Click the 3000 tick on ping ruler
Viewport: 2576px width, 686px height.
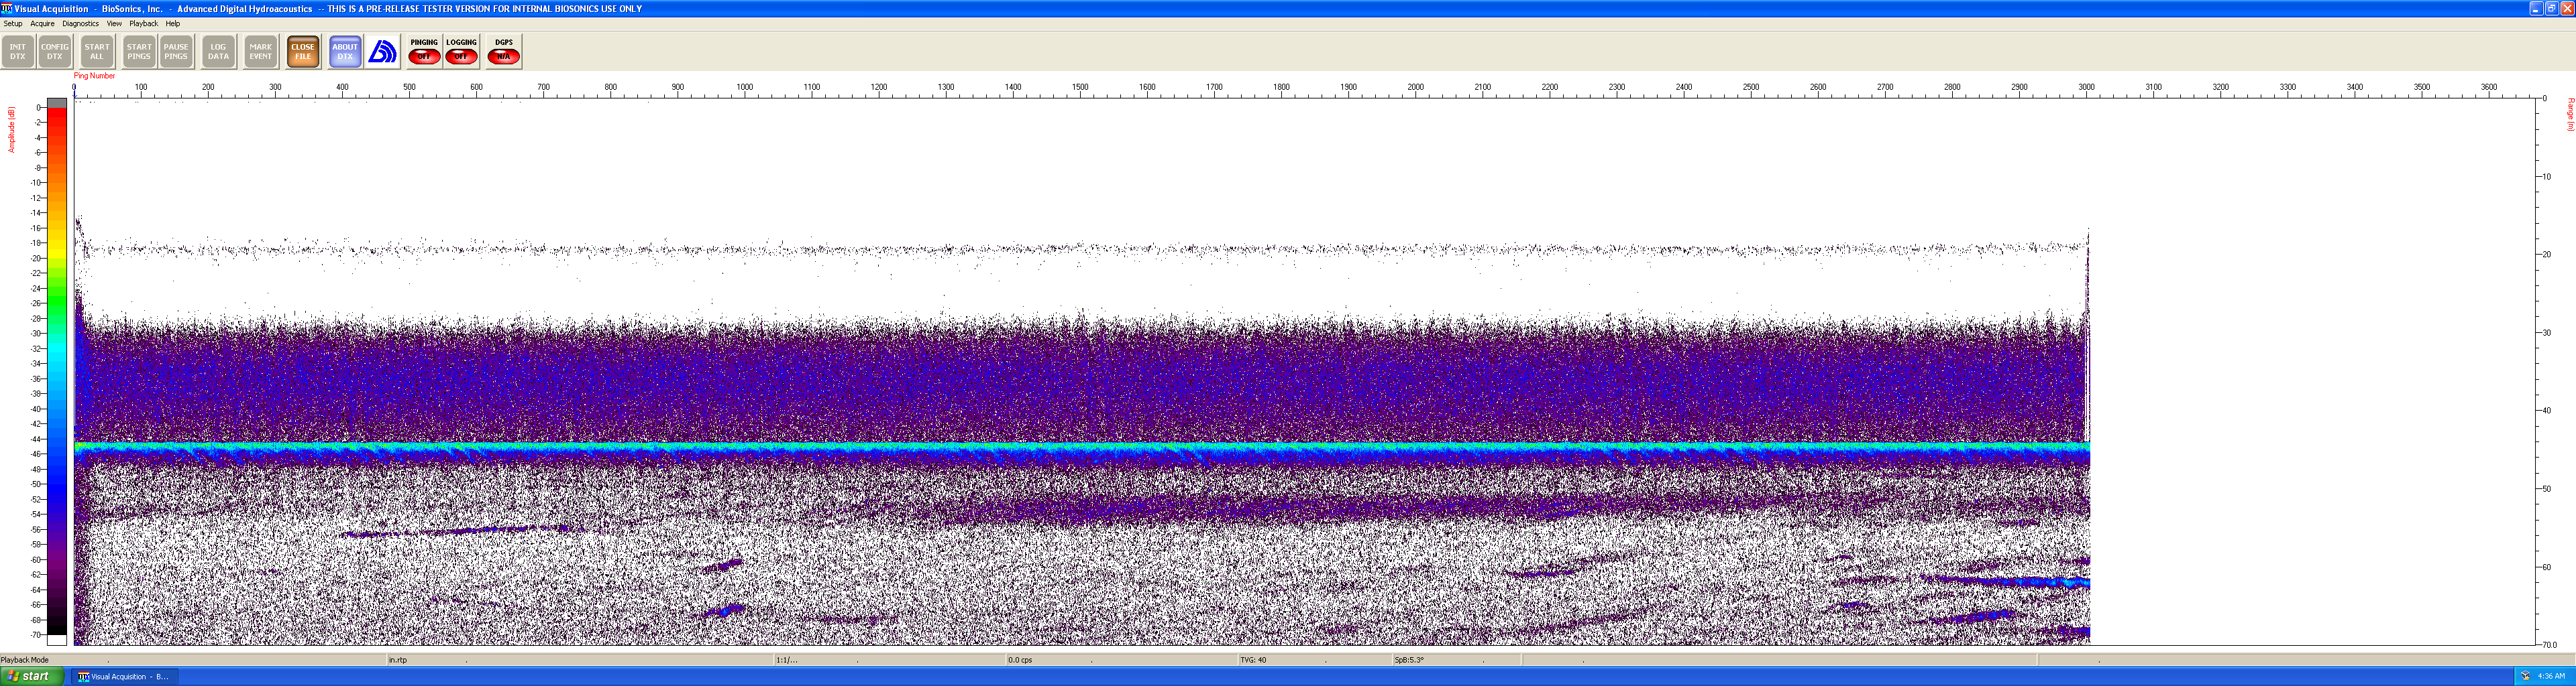2087,87
